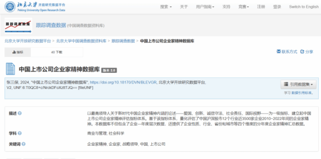Click the 北京大学中国调查数据资料库 breadcrumb link
321x159 pixels.
(x=81, y=41)
